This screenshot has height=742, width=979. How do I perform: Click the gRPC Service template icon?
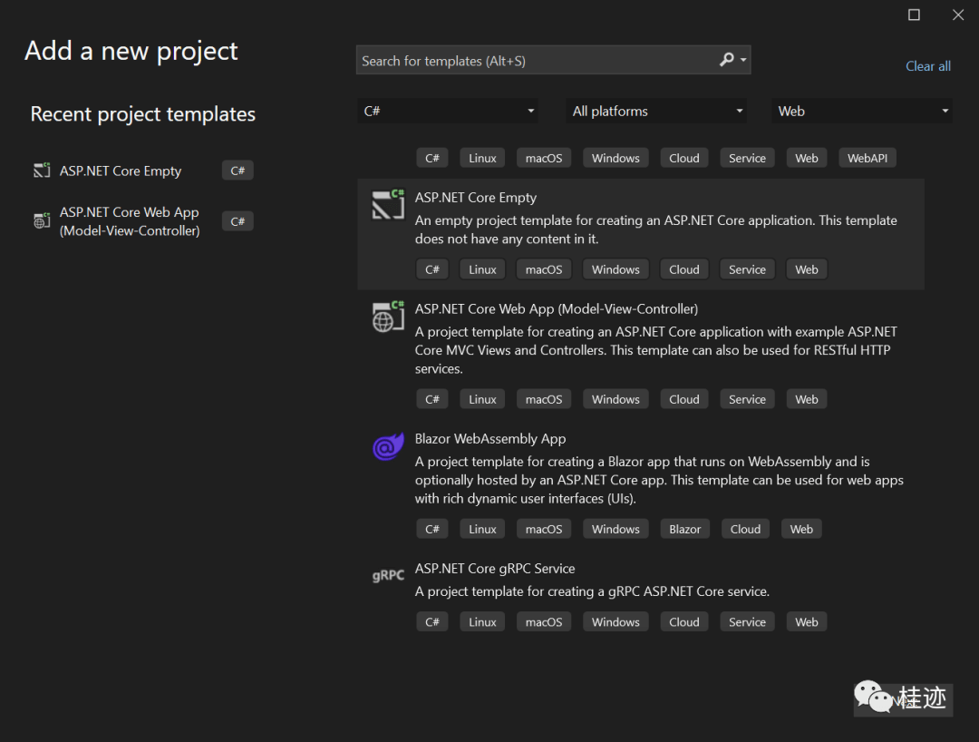point(387,575)
